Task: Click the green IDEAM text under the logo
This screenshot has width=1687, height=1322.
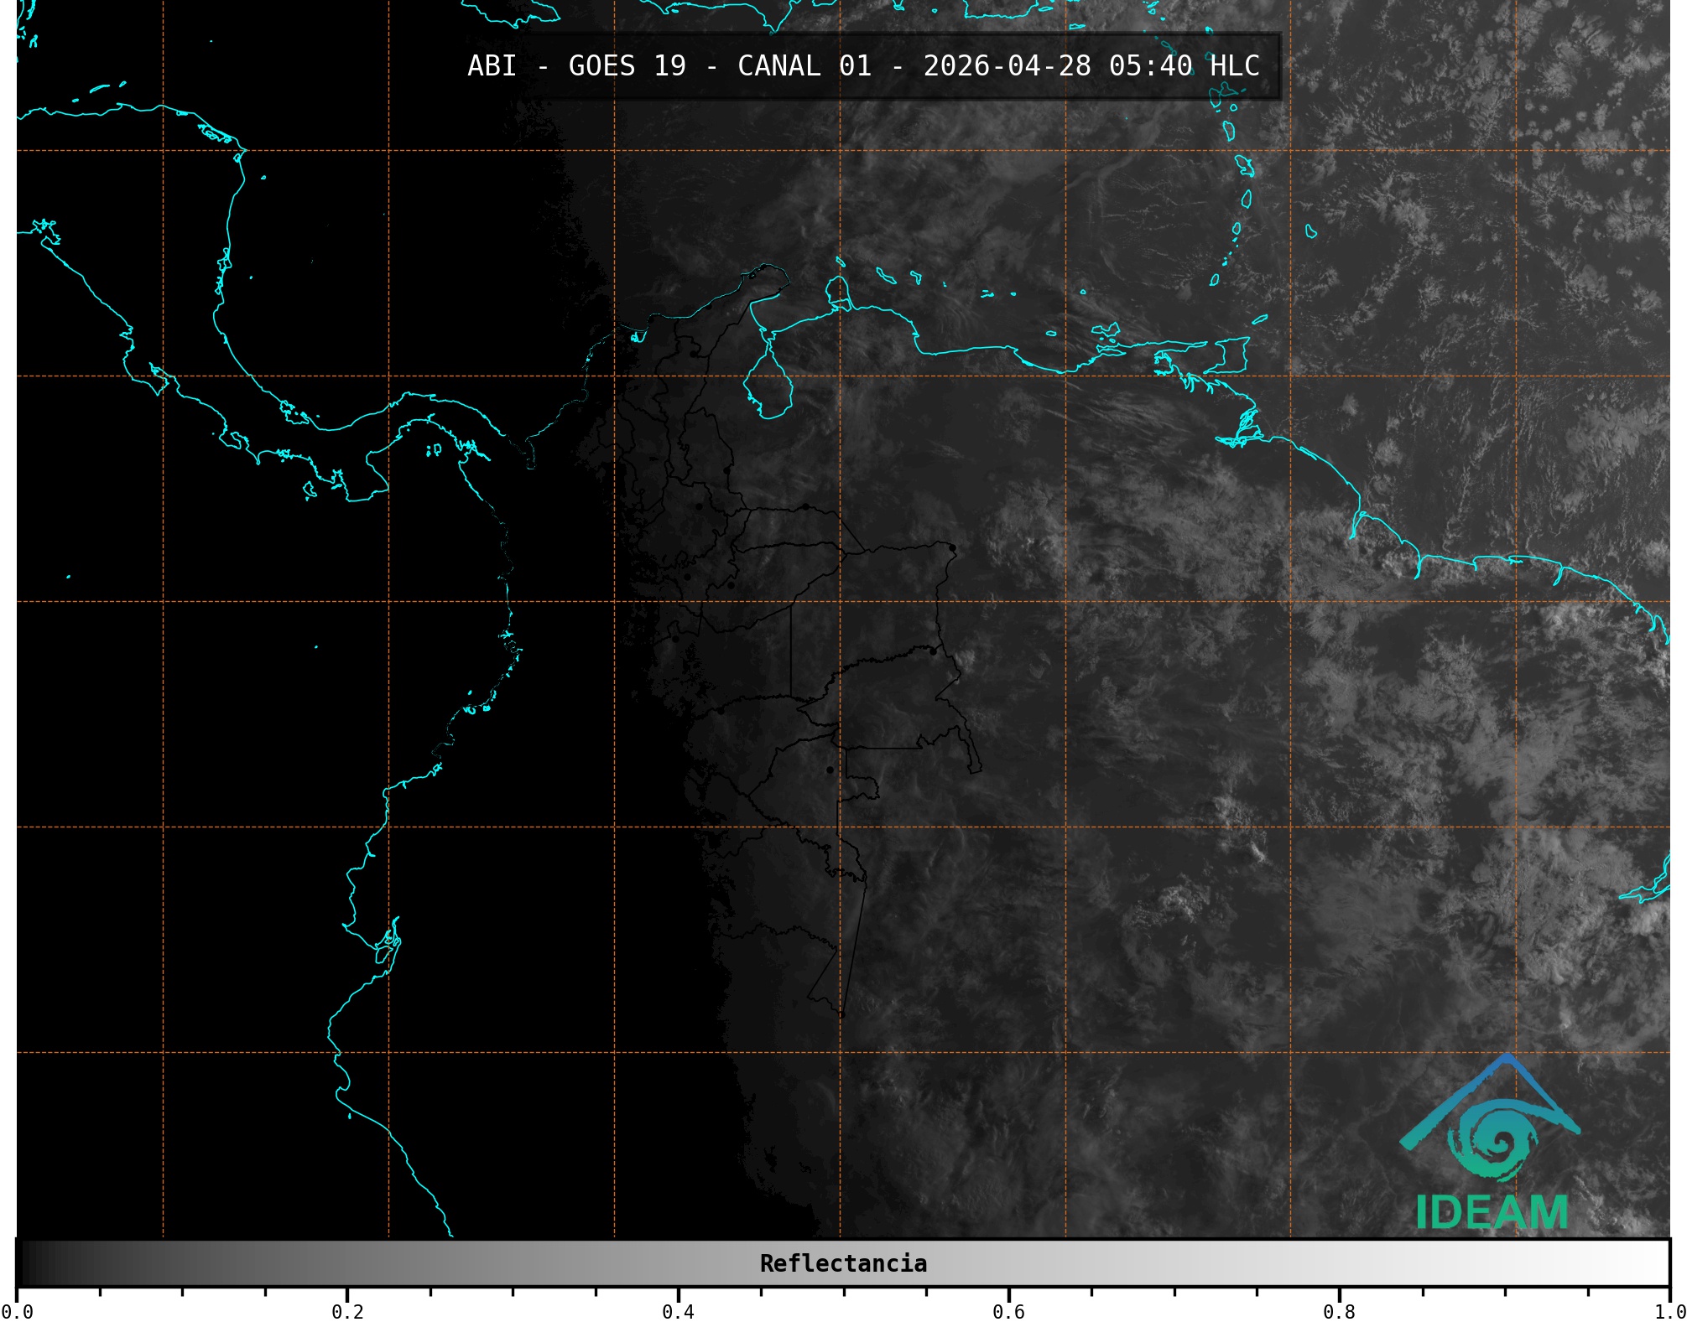Action: (x=1492, y=1212)
